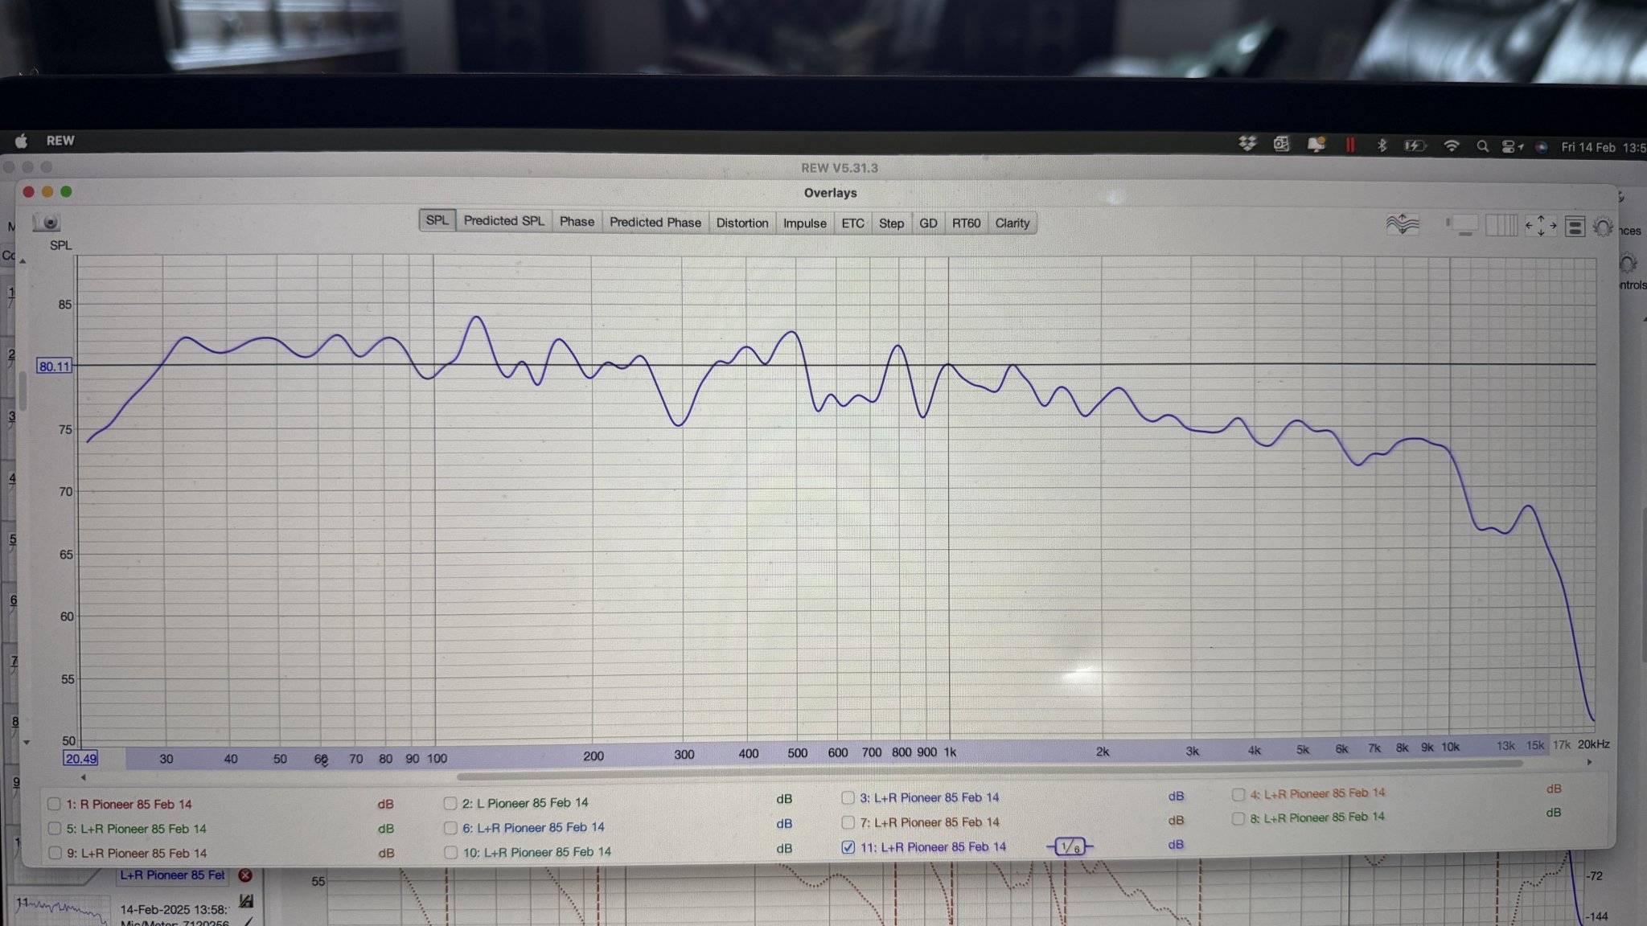Enable trace 4: L+R Pioneer 85

(x=1238, y=794)
